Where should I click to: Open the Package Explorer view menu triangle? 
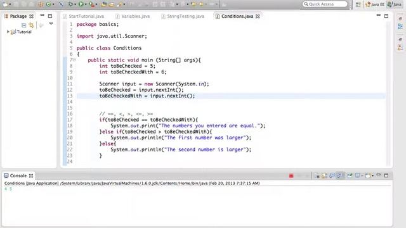point(51,24)
